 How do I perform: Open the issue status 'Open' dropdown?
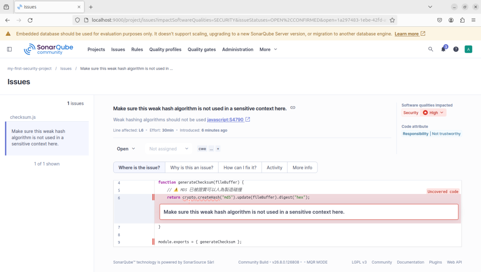[x=126, y=149]
